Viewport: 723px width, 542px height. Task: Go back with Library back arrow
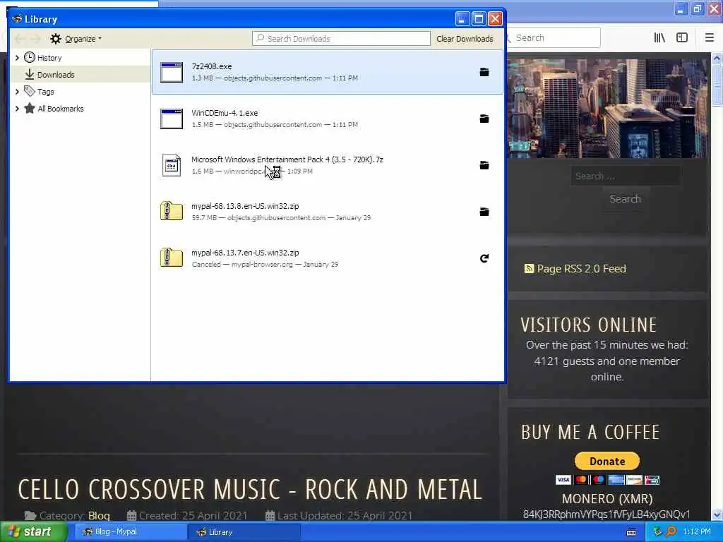pos(20,39)
